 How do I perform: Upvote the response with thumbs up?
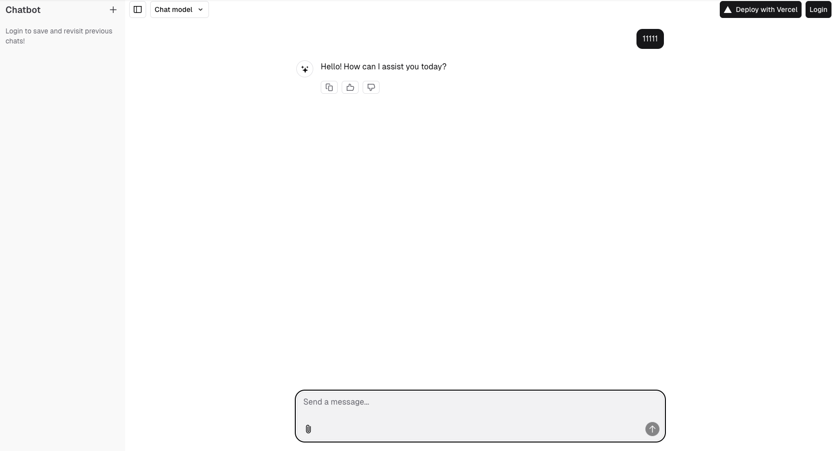pyautogui.click(x=350, y=87)
